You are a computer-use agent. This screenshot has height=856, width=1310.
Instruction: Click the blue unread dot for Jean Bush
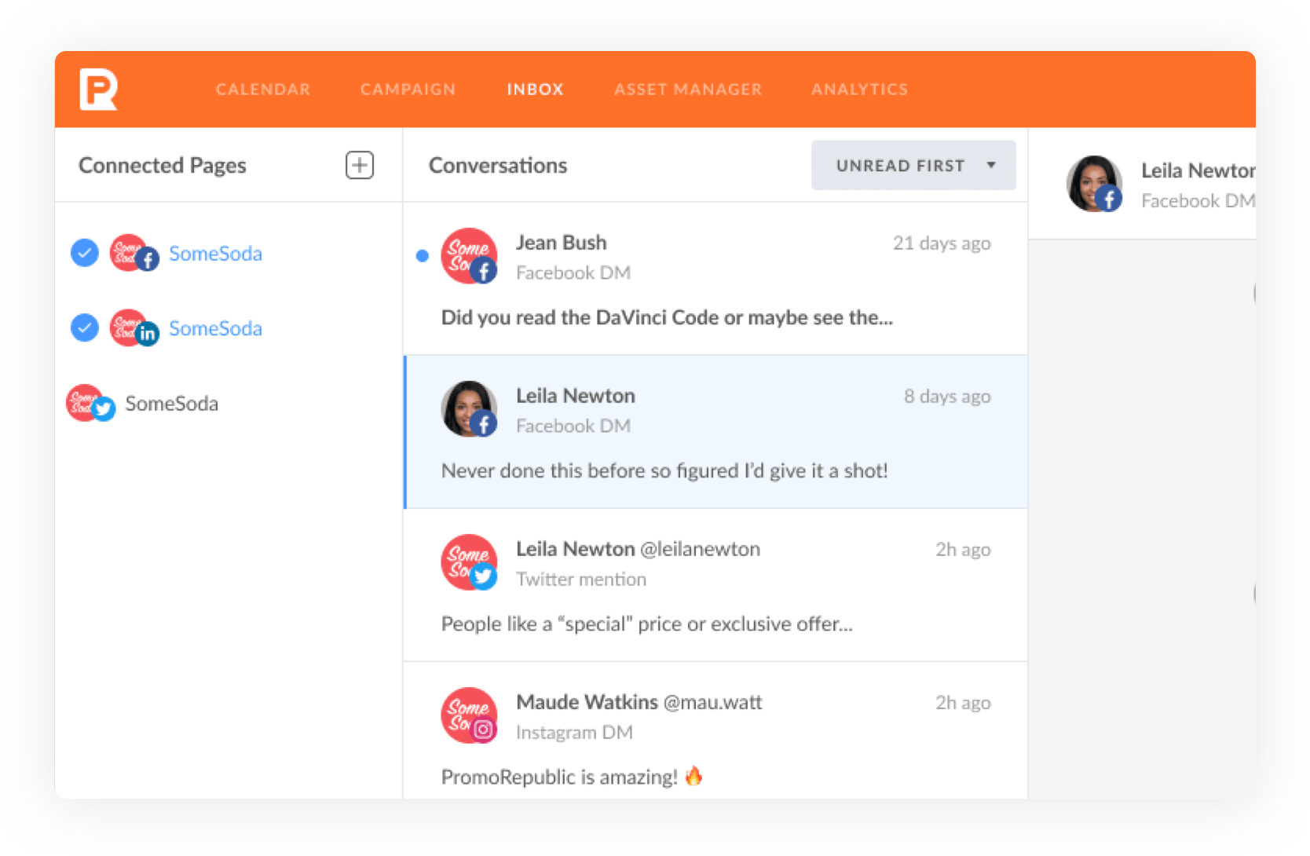point(423,256)
